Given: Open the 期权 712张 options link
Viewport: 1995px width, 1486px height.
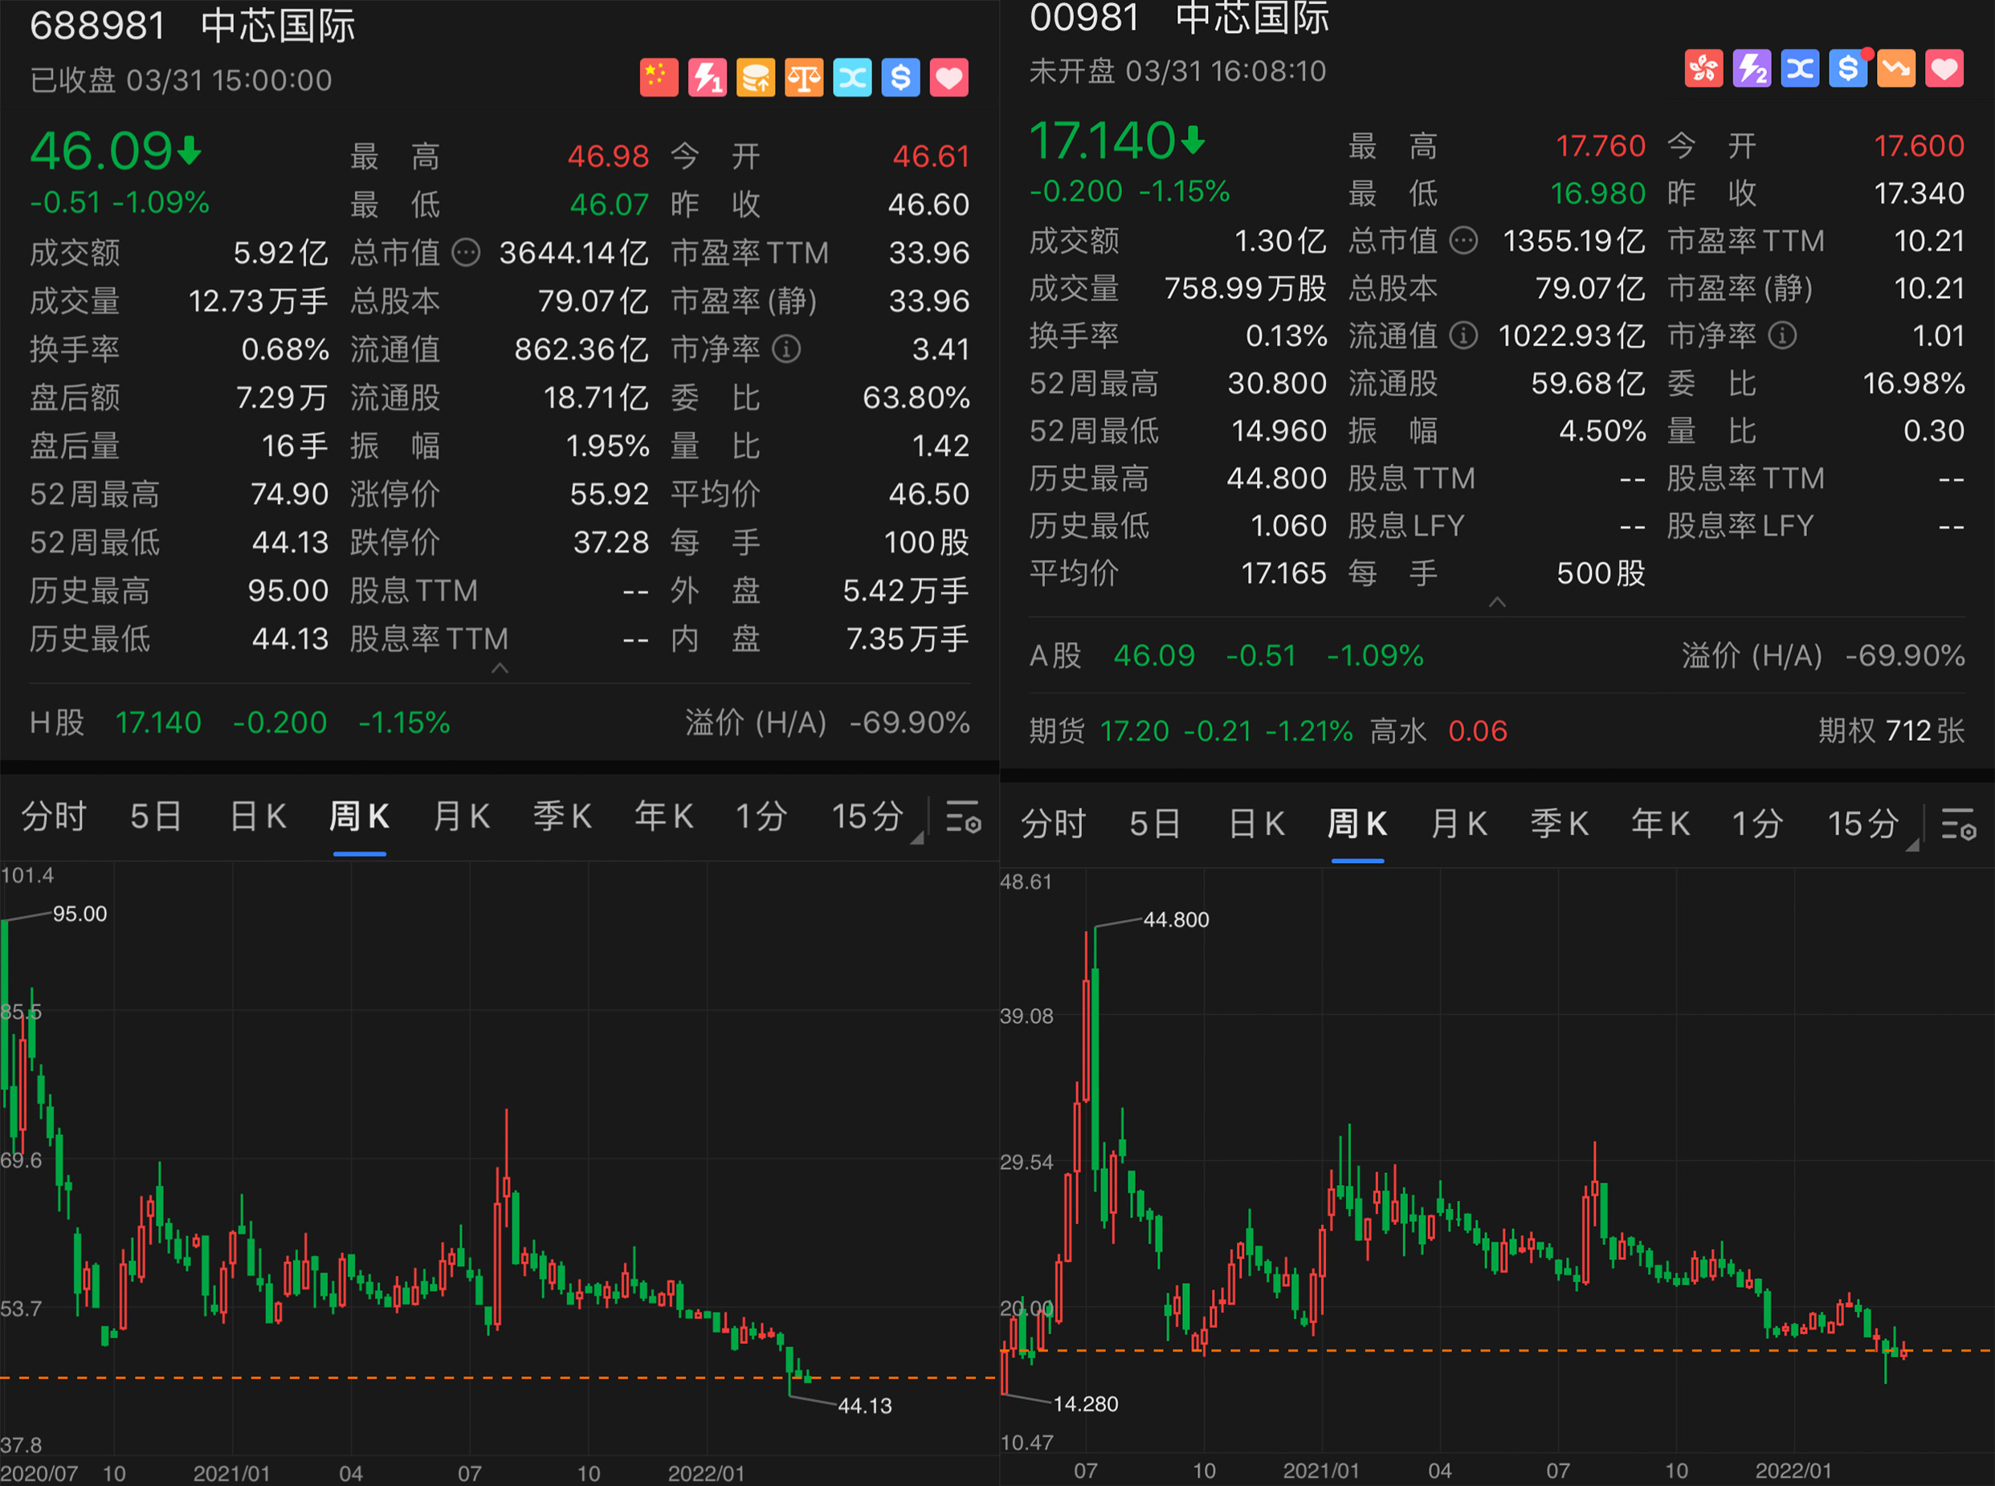Looking at the screenshot, I should click(x=1891, y=731).
